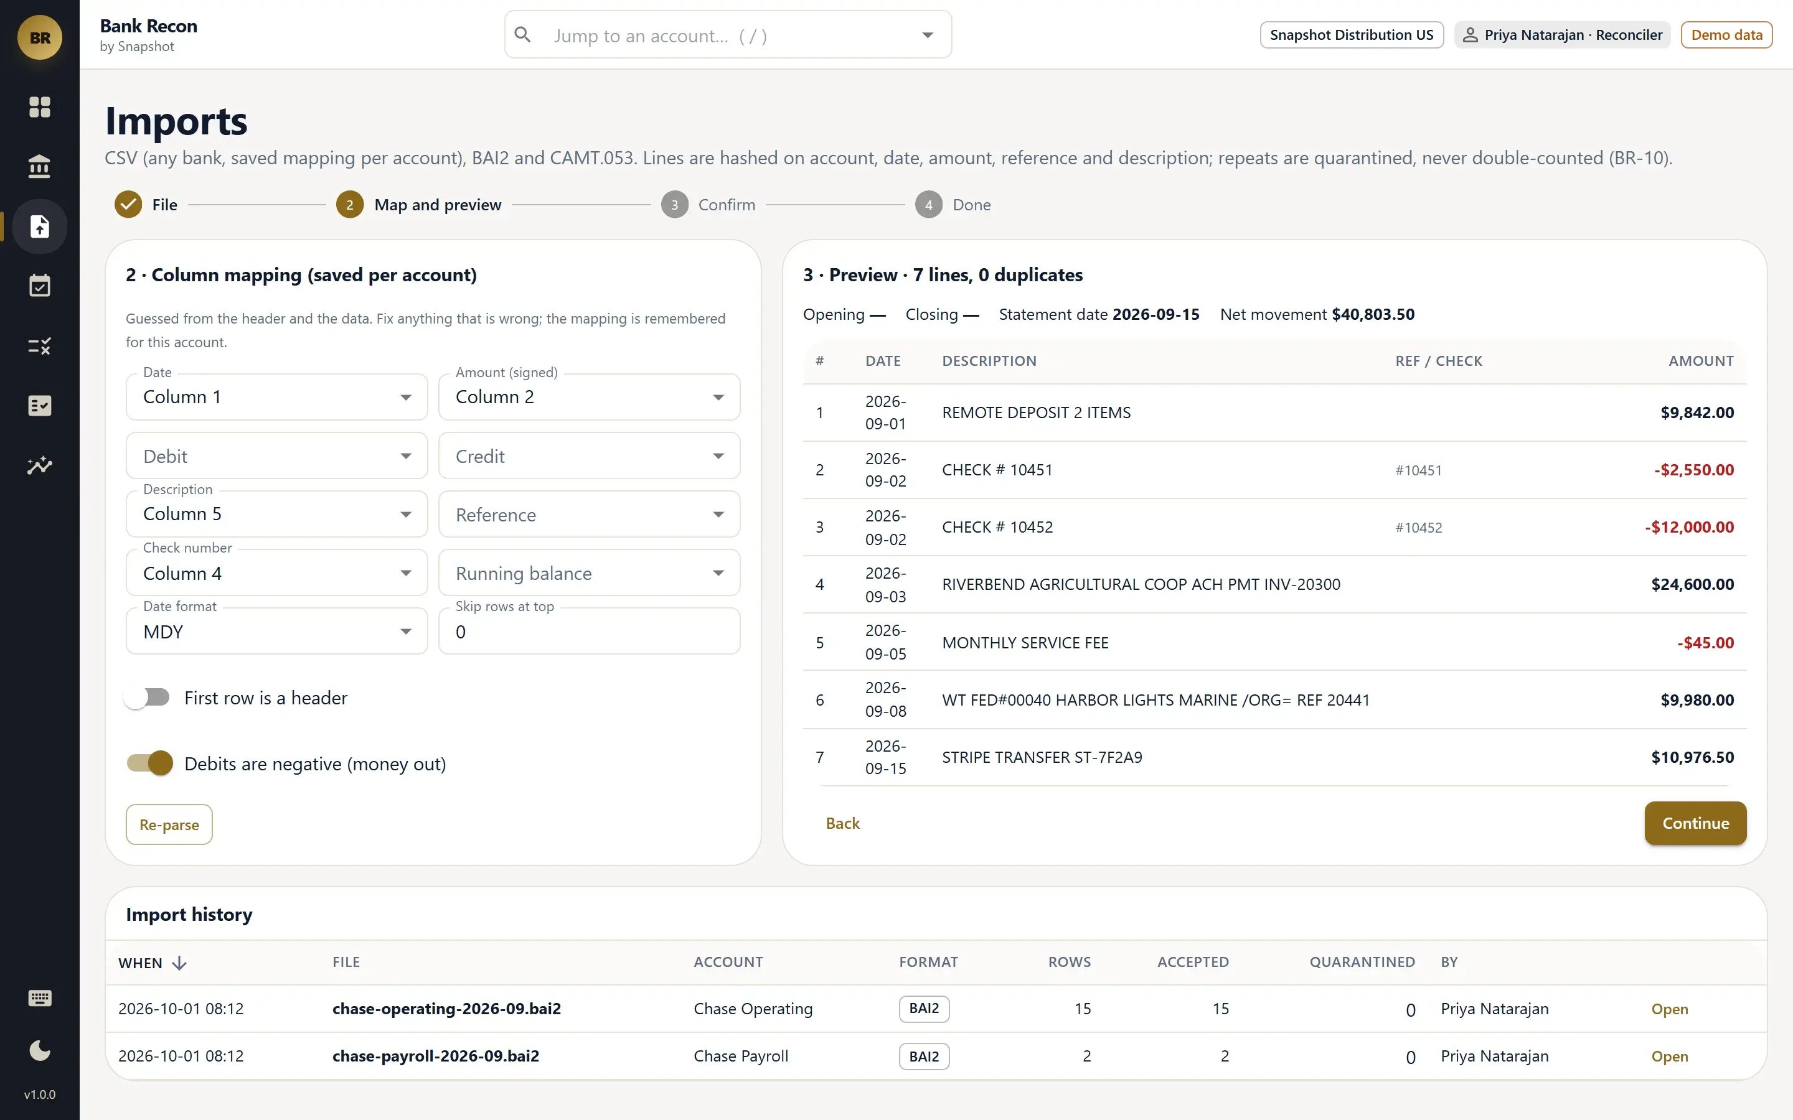Viewport: 1793px width, 1120px height.
Task: Open the Check number dropdown
Action: [x=276, y=572]
